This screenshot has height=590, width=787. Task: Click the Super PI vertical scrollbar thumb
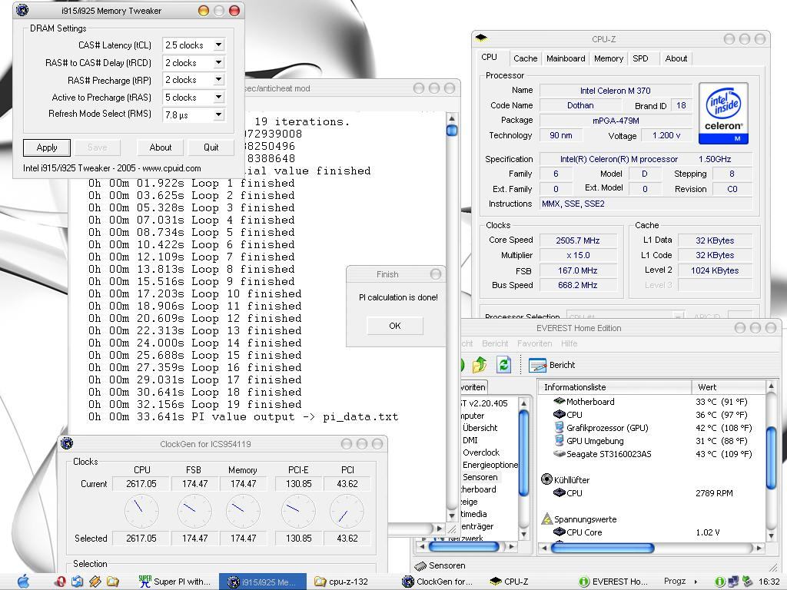452,131
